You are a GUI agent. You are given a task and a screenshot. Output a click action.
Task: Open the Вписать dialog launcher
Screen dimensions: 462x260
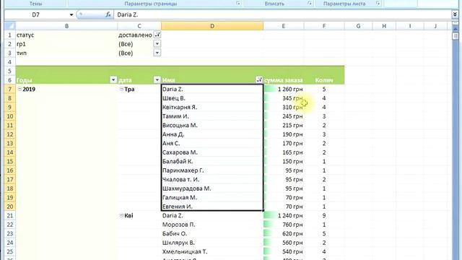(x=310, y=4)
